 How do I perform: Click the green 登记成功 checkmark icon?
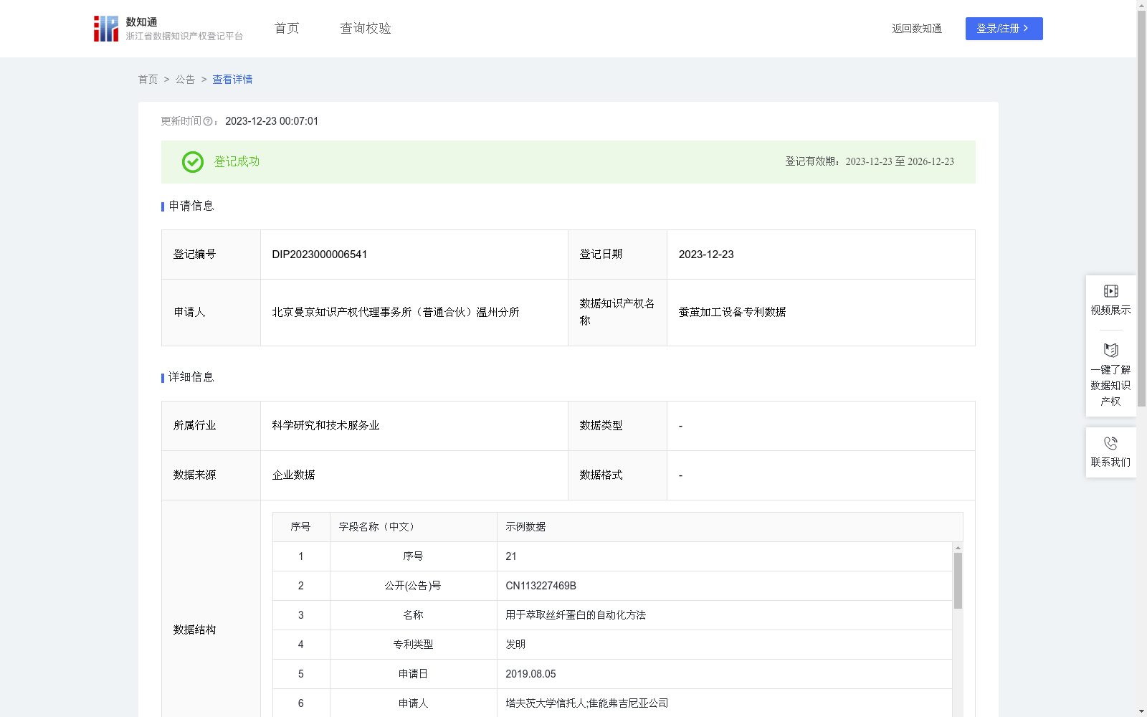click(x=193, y=162)
